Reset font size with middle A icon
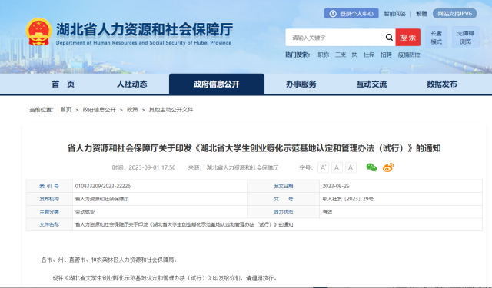 pyautogui.click(x=337, y=167)
